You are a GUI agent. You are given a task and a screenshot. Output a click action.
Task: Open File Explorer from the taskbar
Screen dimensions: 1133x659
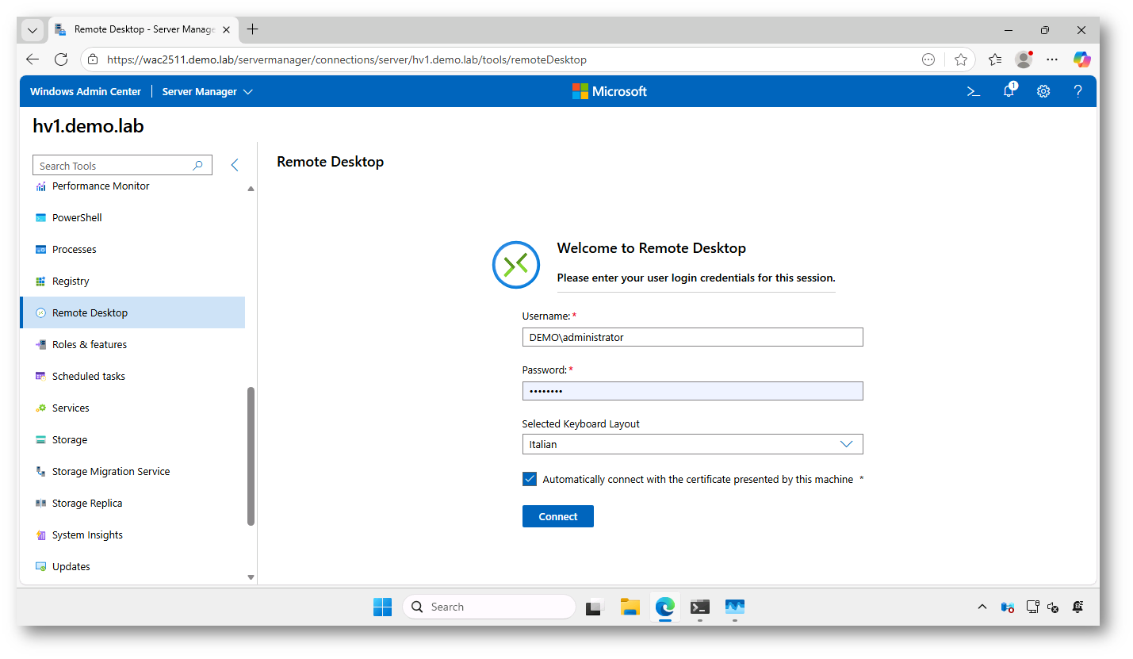click(630, 607)
